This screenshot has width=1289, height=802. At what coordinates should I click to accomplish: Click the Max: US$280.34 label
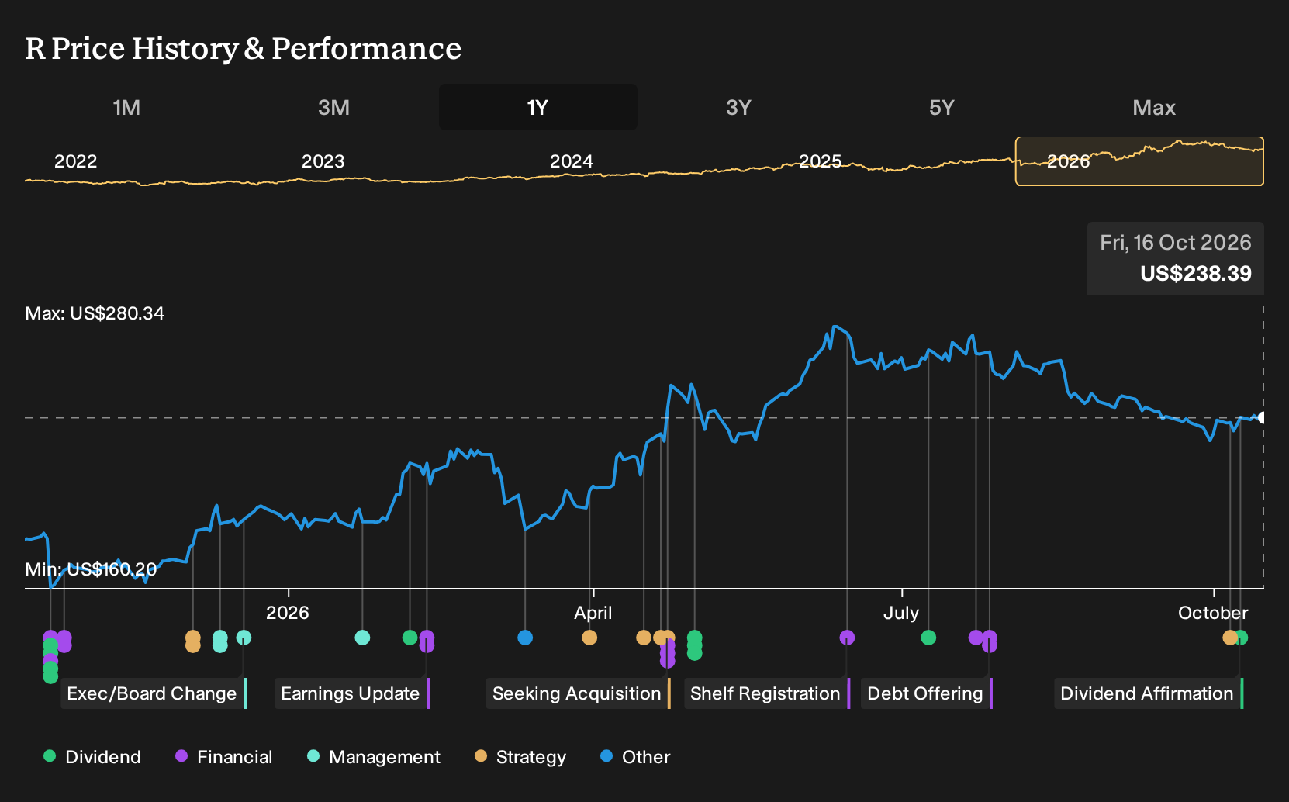click(95, 313)
